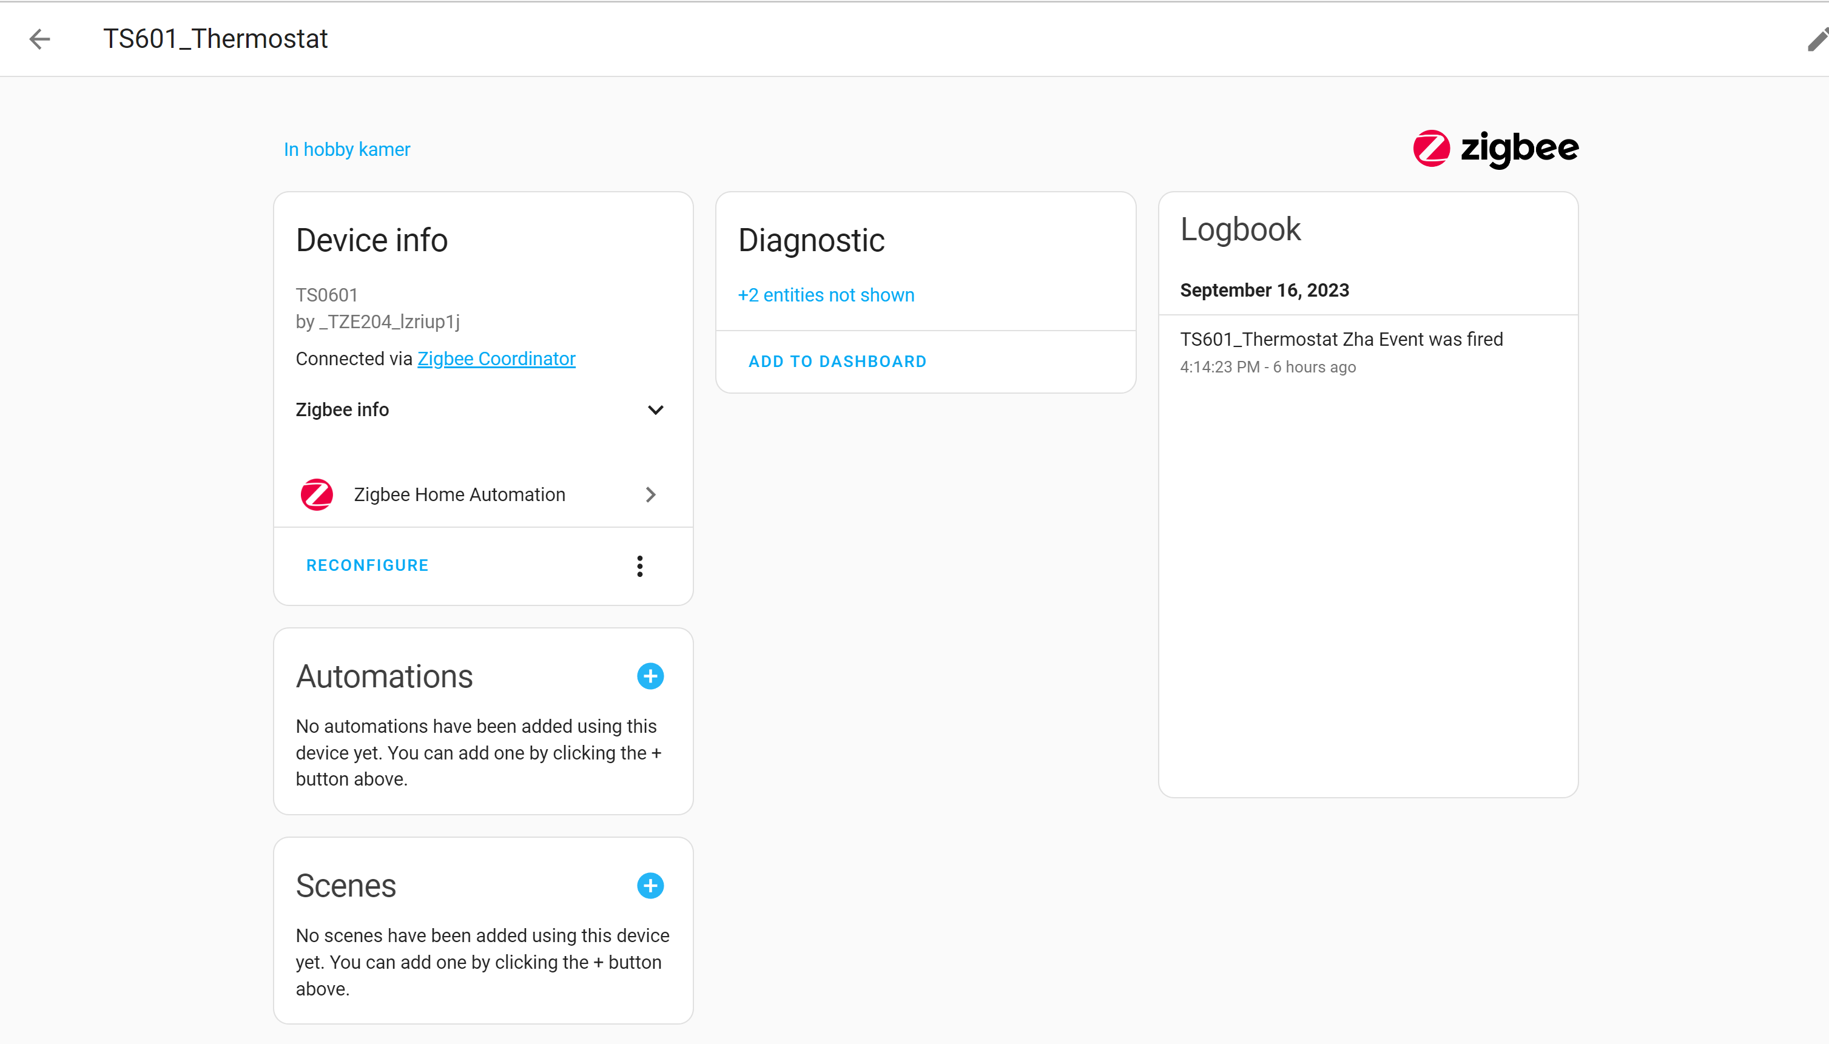
Task: Collapse the Zigbee info chevron
Action: coord(654,409)
